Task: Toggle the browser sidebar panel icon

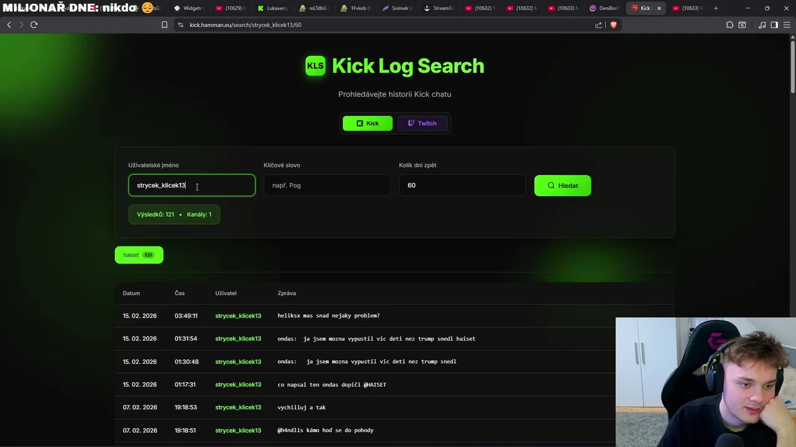Action: (x=774, y=25)
